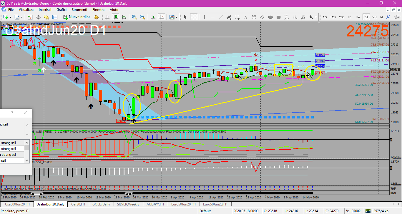The width and height of the screenshot is (402, 214).
Task: Switch to M5 timeframe
Action: tap(325, 17)
